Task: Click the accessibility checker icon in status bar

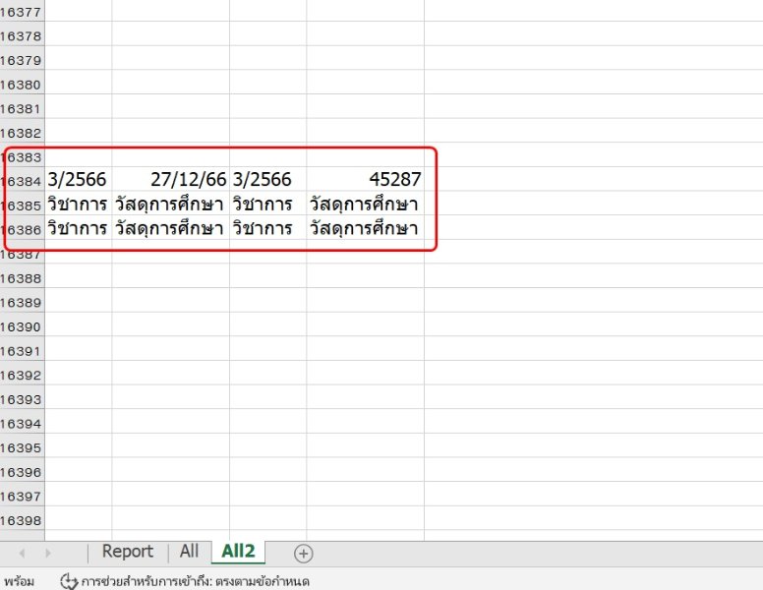Action: [69, 581]
